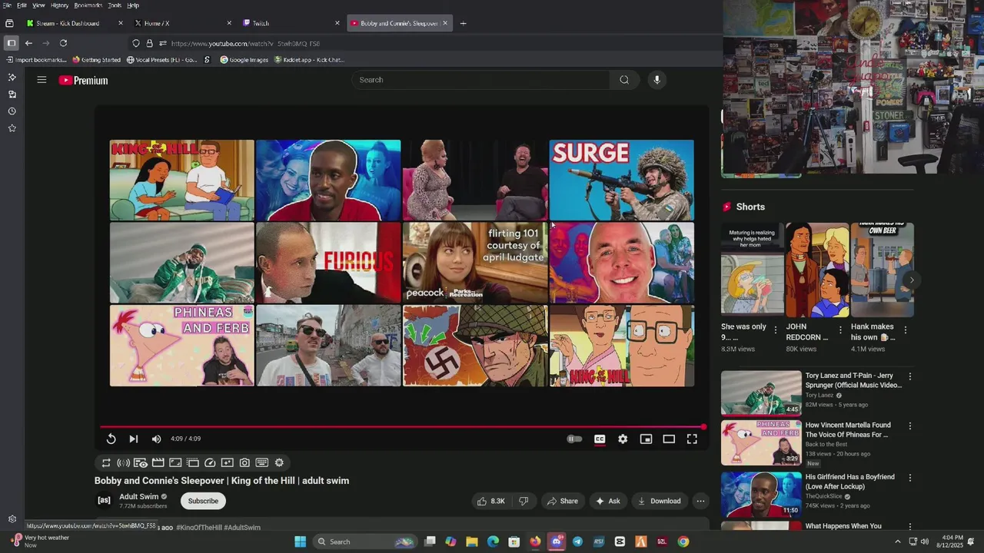
Task: Click the Adult Swim channel avatar
Action: tap(104, 500)
